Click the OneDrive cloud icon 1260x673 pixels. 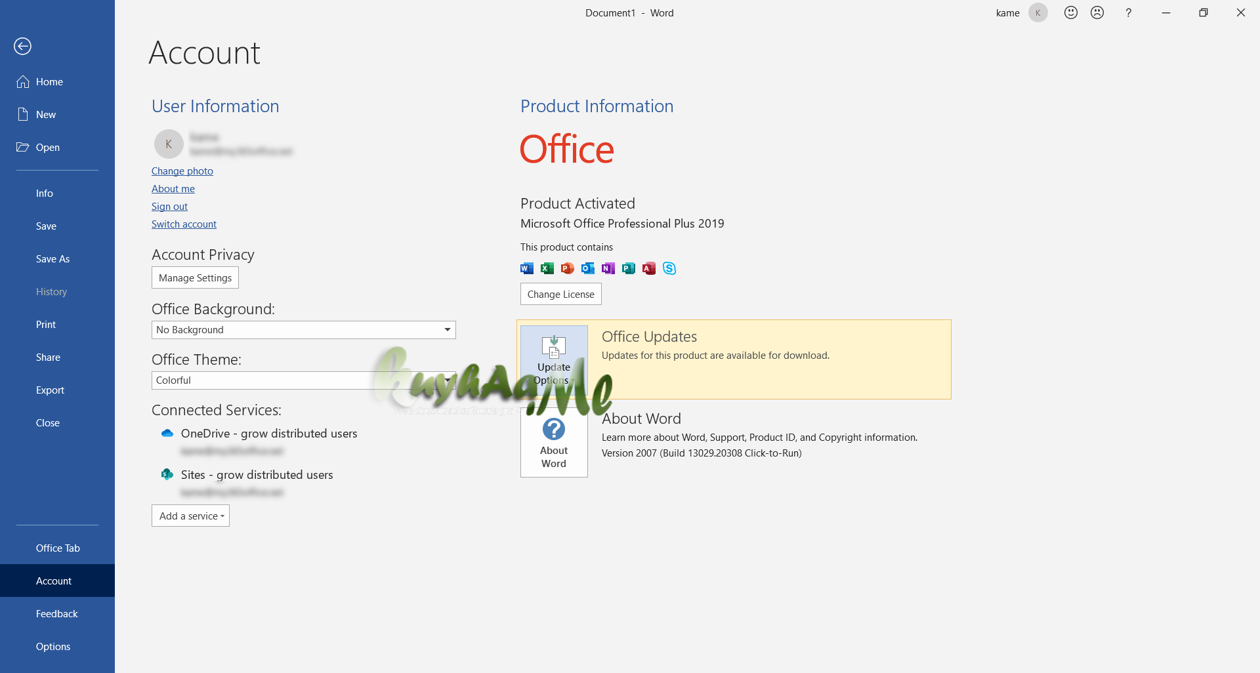167,433
